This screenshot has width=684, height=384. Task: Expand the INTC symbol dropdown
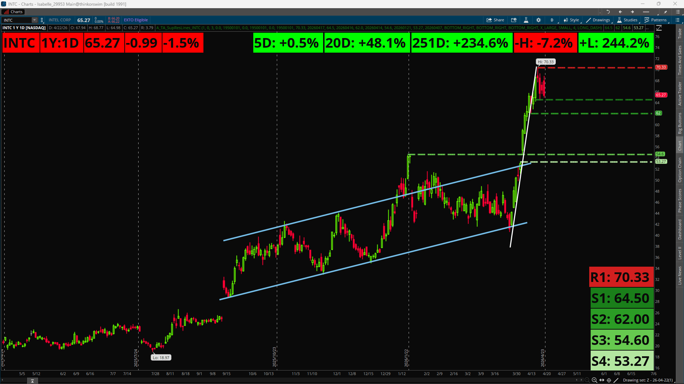[34, 20]
